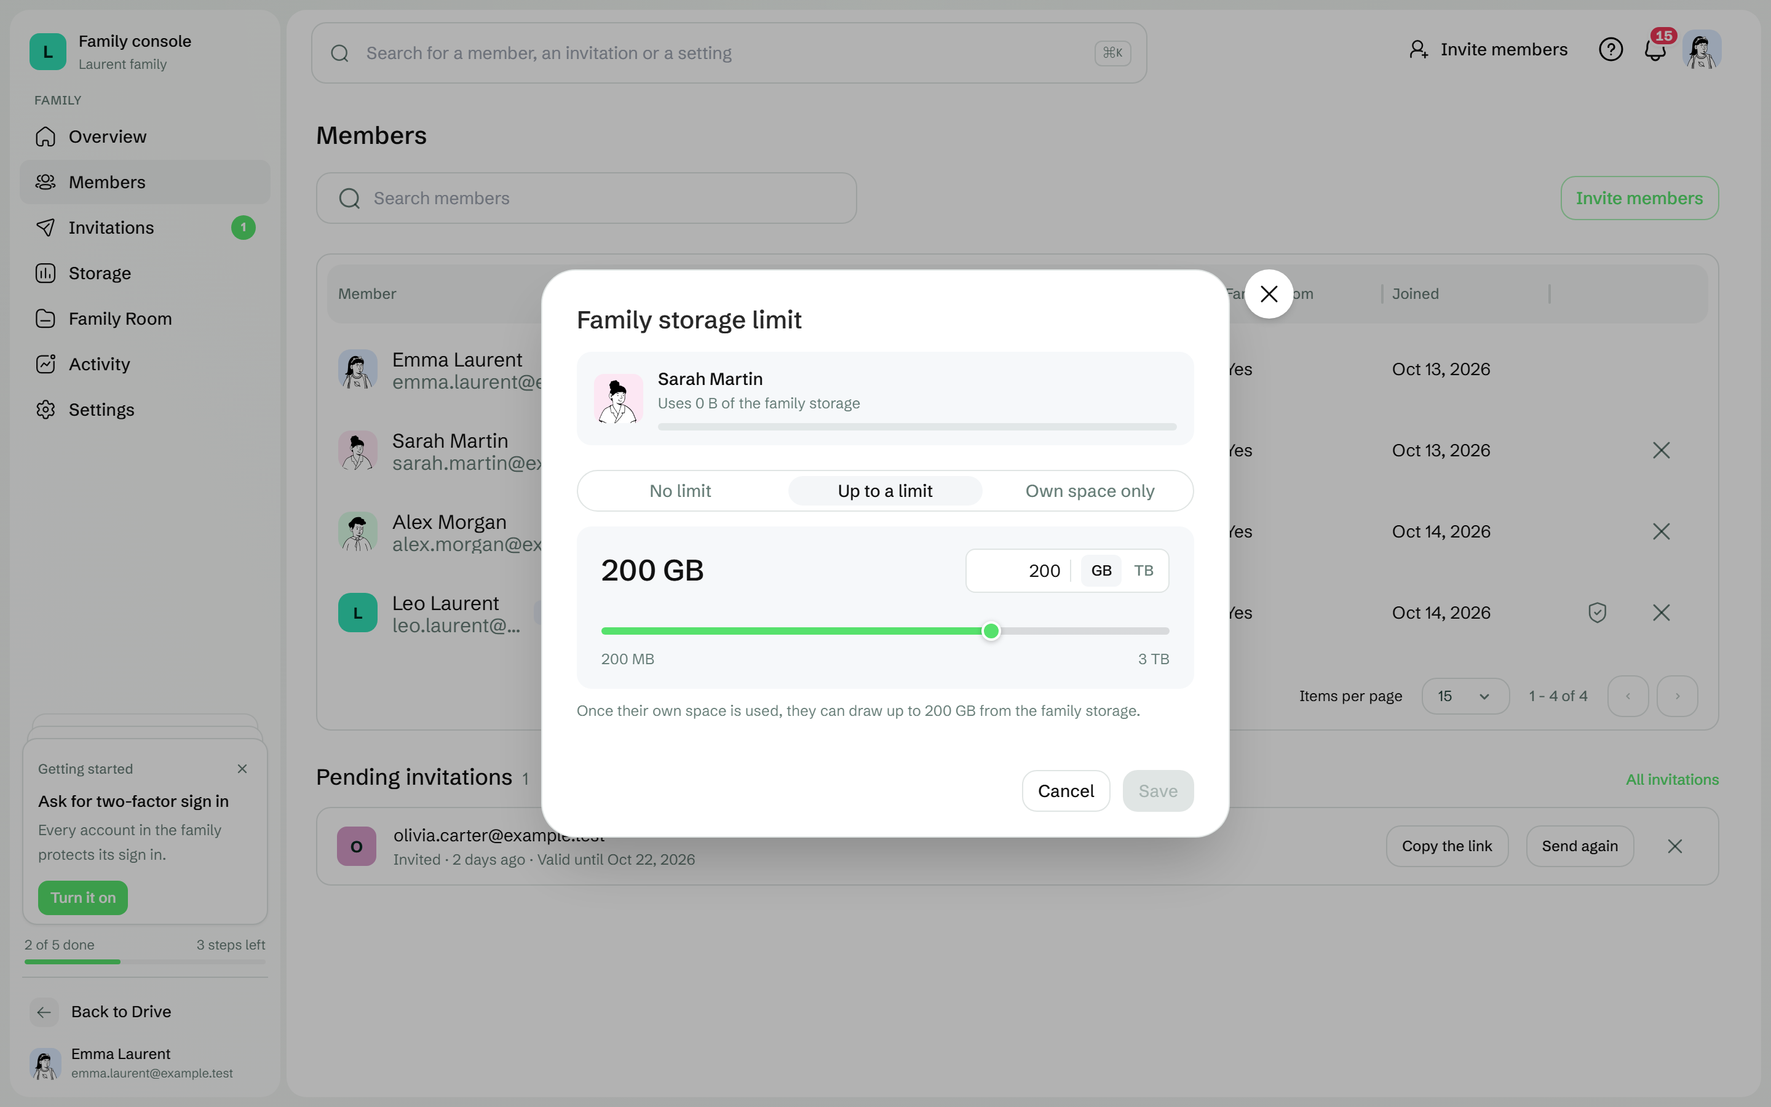Select the No limit option

680,491
